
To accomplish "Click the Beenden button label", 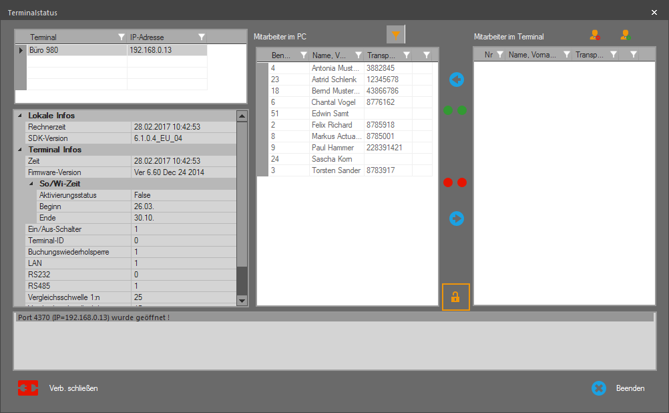I will (630, 388).
